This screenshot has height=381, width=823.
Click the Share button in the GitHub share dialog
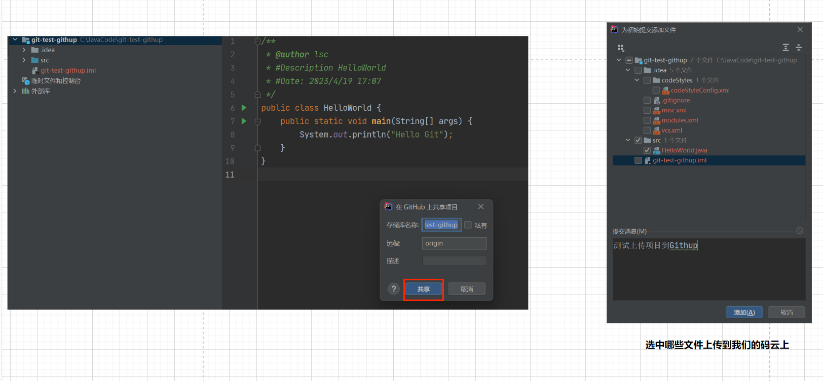point(424,289)
